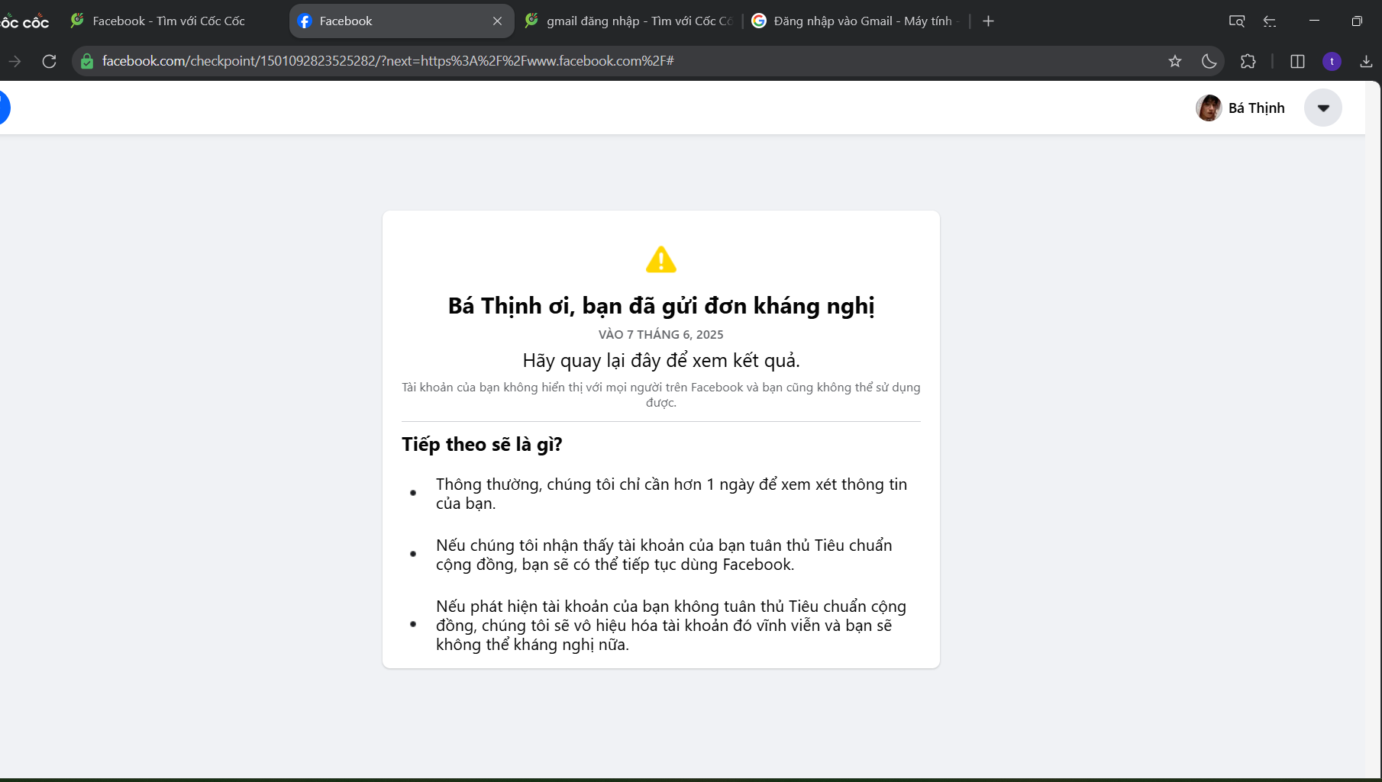
Task: Open the tab list arrow icon in title bar
Action: pos(1270,21)
